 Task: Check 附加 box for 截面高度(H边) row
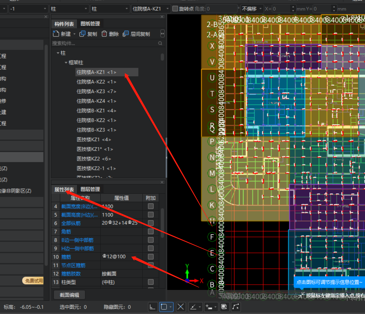point(151,215)
